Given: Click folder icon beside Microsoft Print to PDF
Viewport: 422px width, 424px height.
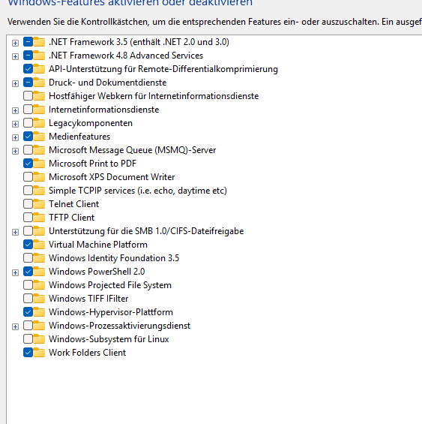Looking at the screenshot, I should coord(39,164).
